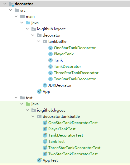Click the abstract Tank class icon

(51, 60)
